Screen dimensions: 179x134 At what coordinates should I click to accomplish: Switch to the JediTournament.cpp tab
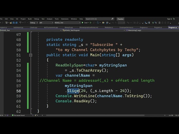click(x=51, y=27)
